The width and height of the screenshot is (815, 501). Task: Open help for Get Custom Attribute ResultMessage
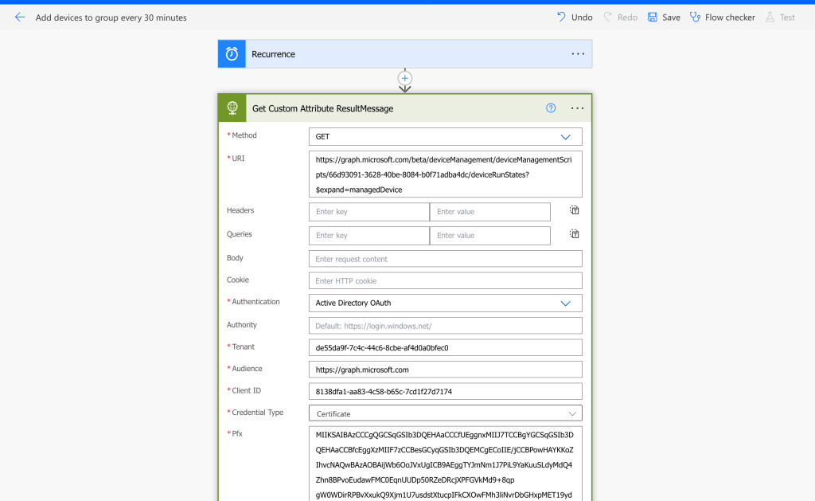(551, 108)
